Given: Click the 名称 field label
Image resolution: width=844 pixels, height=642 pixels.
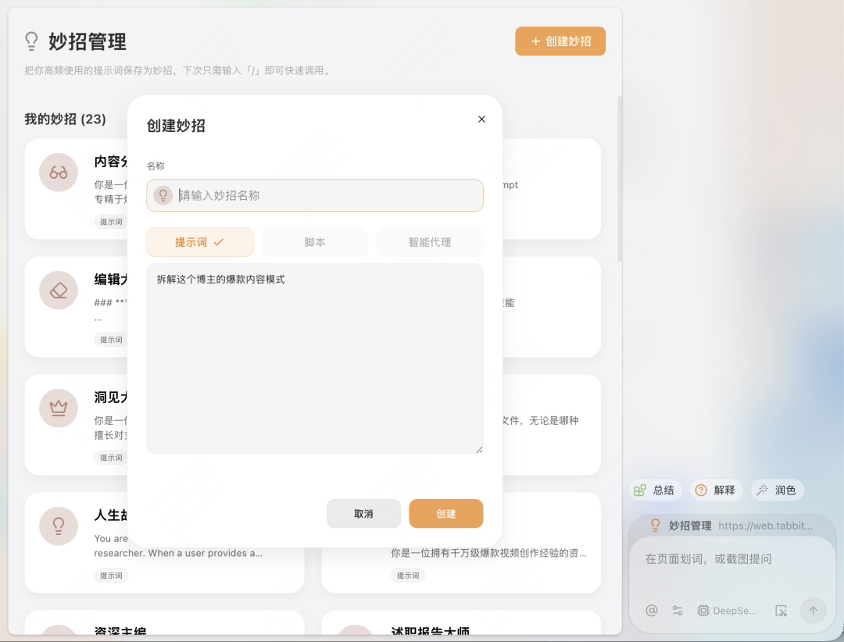Looking at the screenshot, I should (x=156, y=166).
